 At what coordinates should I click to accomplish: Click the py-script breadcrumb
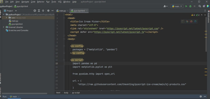point(76,93)
